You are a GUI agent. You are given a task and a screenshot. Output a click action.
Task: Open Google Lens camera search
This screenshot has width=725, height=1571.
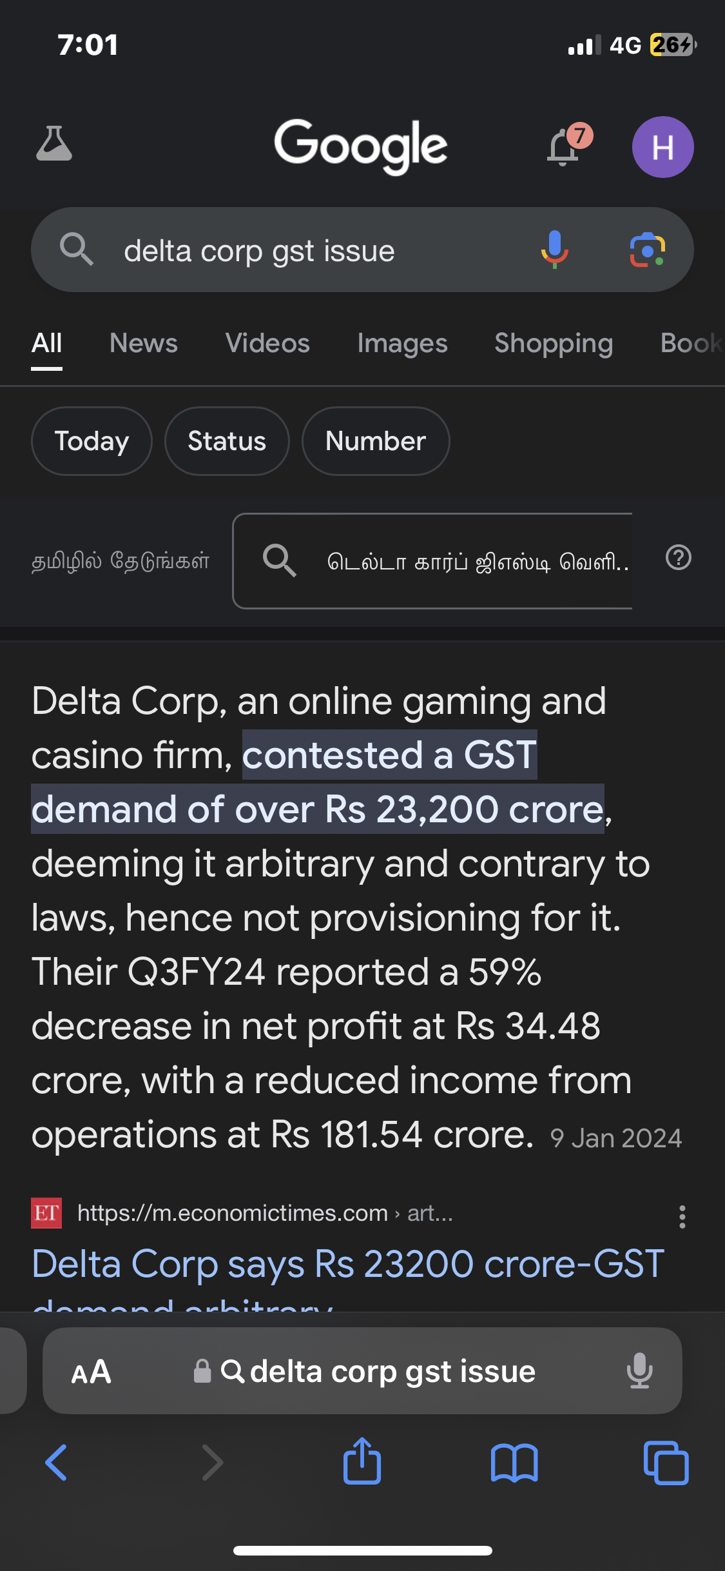647,250
